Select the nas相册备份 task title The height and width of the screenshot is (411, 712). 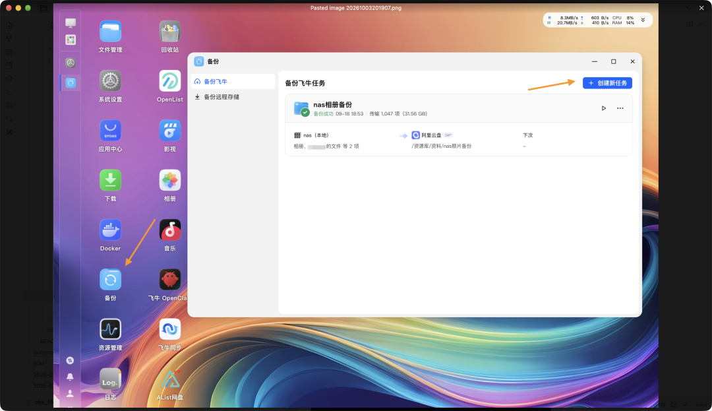click(332, 105)
